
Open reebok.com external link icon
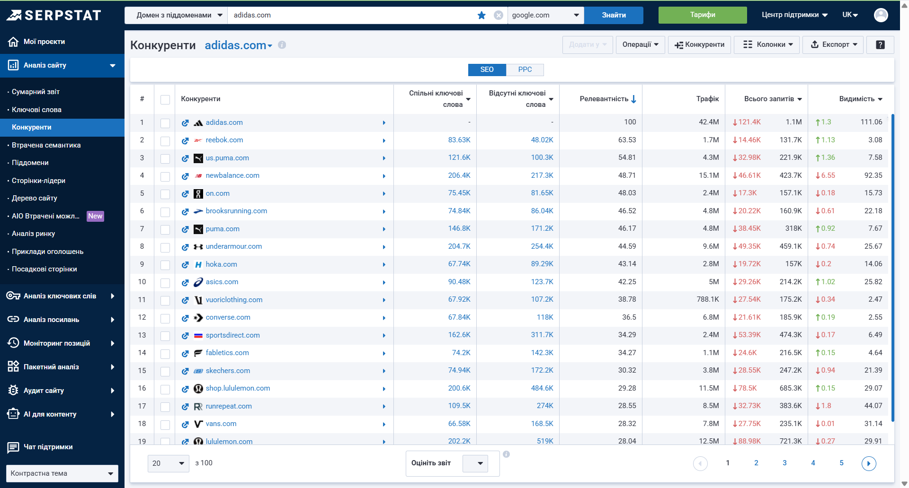tap(185, 140)
